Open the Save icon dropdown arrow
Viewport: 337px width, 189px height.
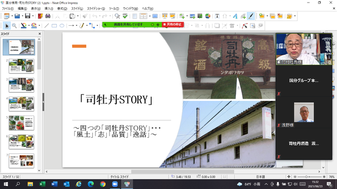tap(33, 16)
